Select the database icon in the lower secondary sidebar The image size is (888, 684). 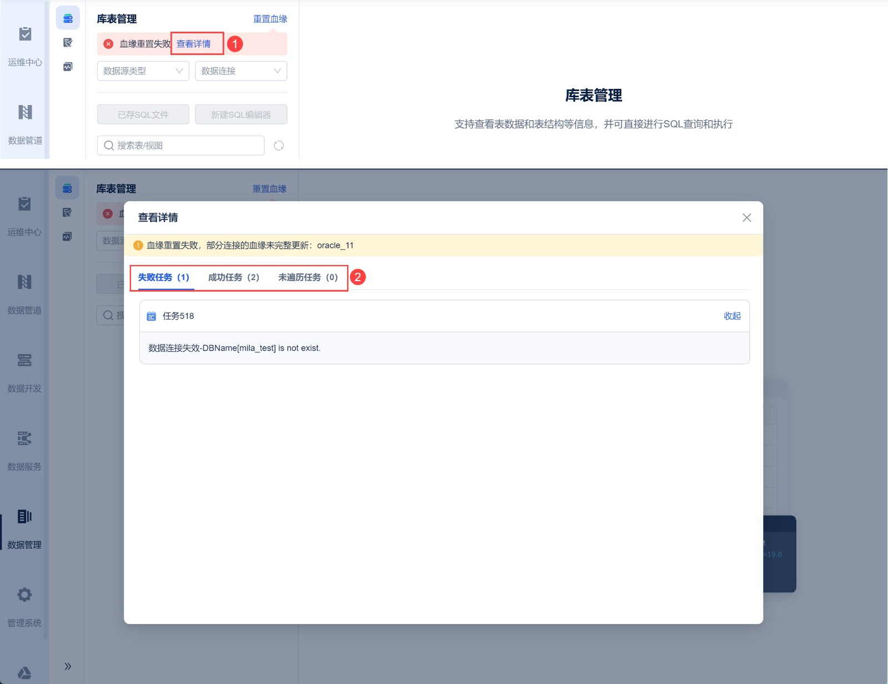[x=67, y=189]
